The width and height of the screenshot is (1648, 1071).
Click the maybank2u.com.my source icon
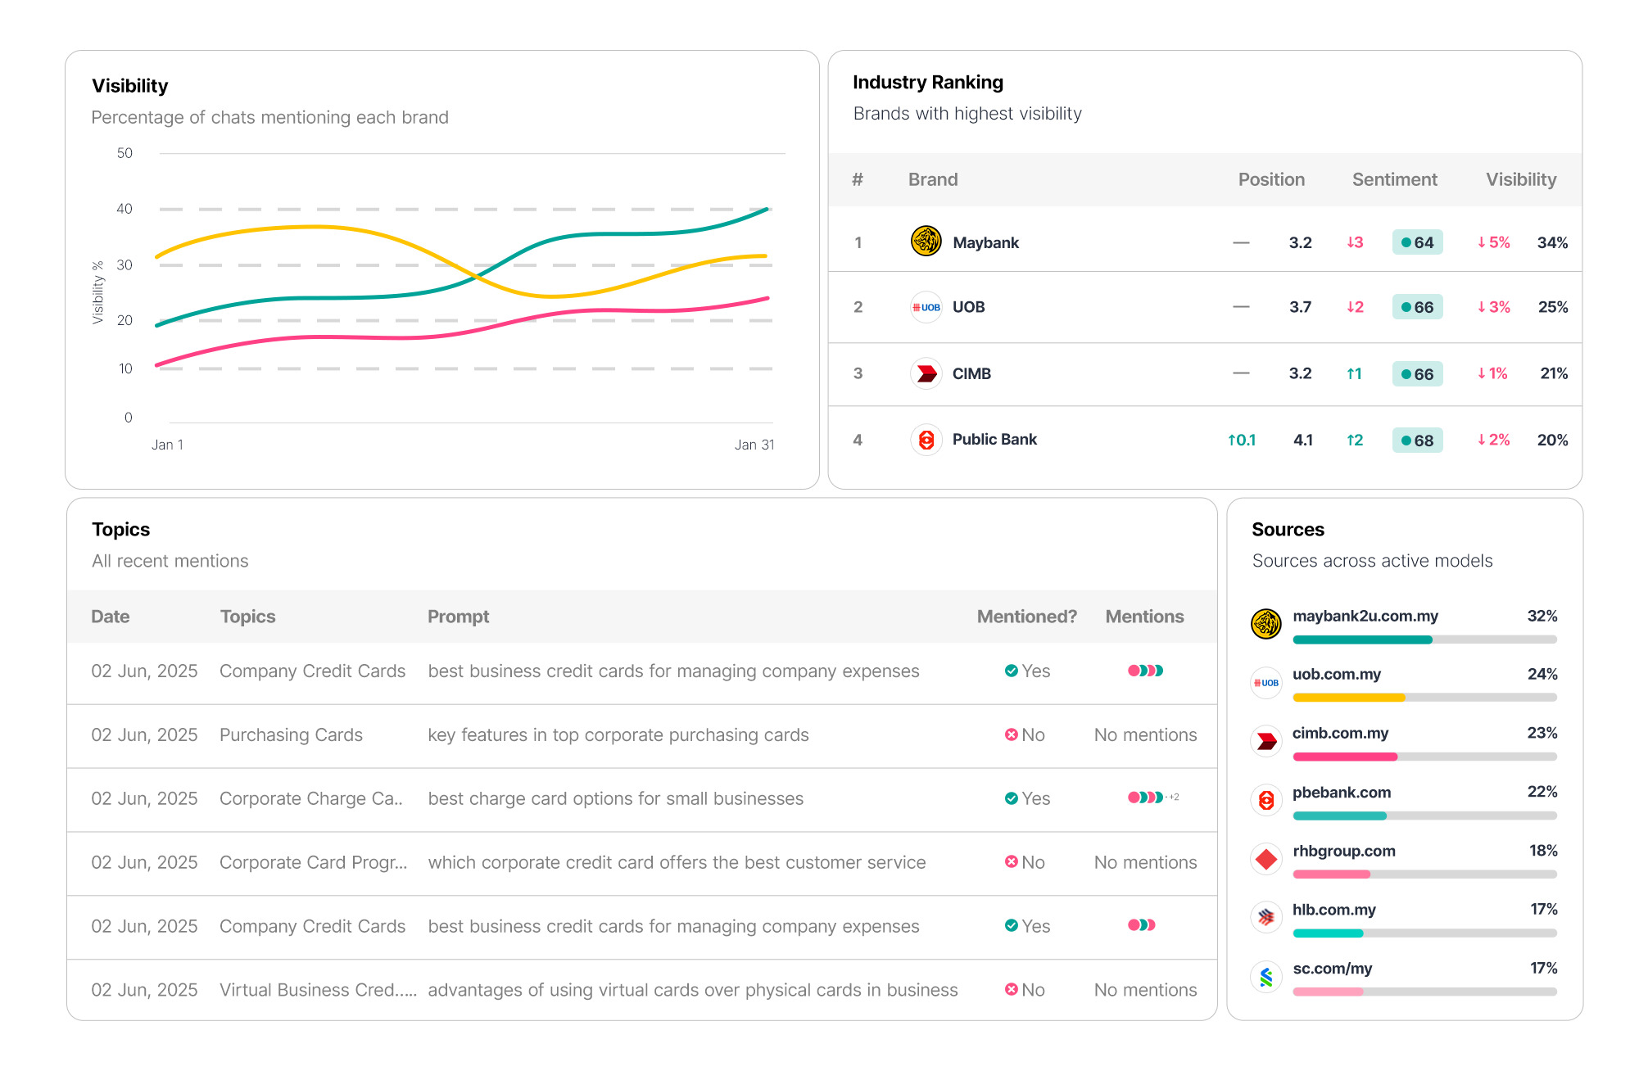point(1265,624)
